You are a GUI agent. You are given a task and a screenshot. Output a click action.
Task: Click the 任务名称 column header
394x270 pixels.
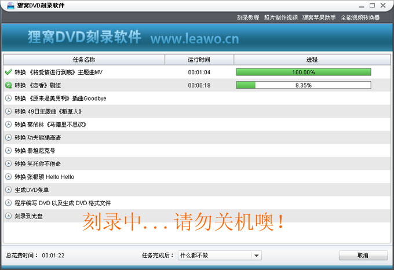pos(84,60)
